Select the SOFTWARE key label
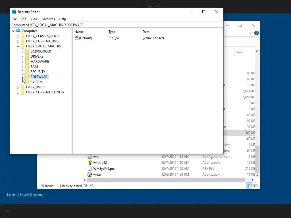Image resolution: width=291 pixels, height=218 pixels. [39, 77]
